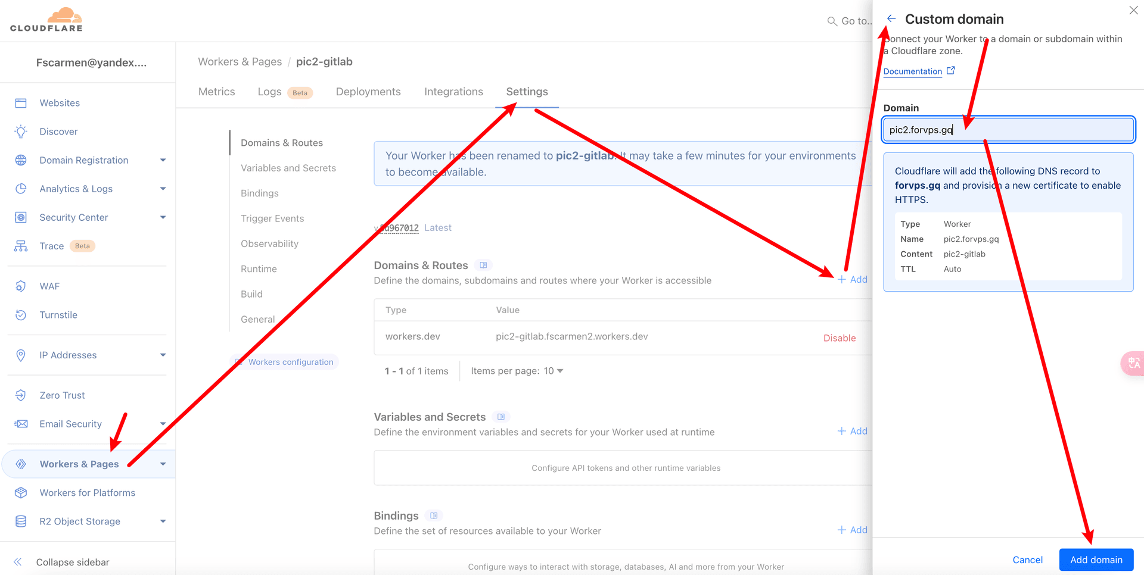
Task: Go to Bindings settings section
Action: pyautogui.click(x=260, y=193)
